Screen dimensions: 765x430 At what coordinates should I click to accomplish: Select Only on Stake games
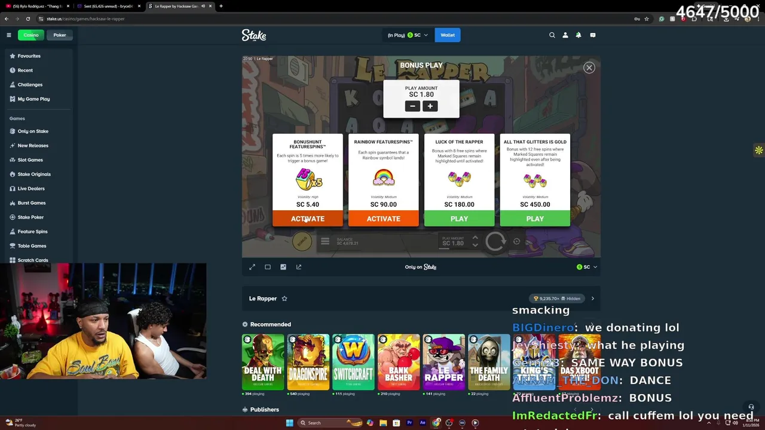pyautogui.click(x=33, y=131)
